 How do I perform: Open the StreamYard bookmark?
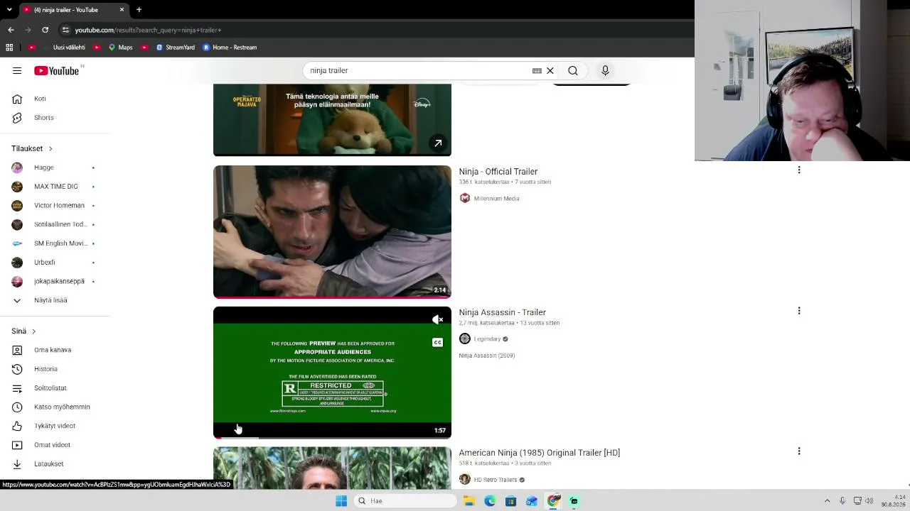(x=175, y=48)
